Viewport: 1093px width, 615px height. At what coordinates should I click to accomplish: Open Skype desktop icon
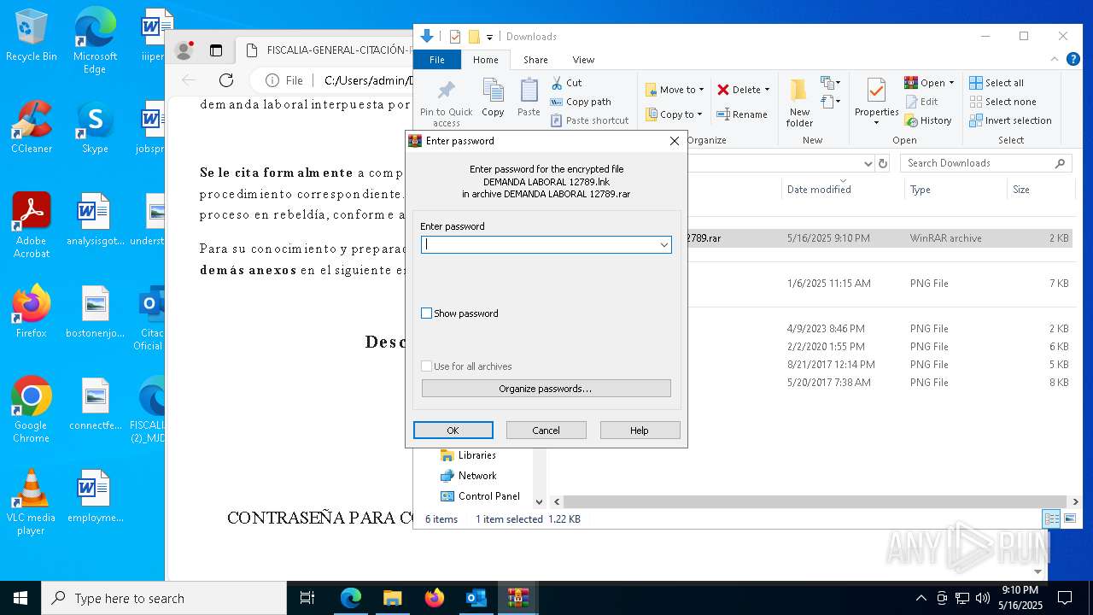(95, 127)
